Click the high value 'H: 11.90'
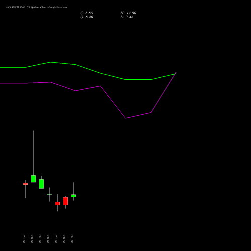 tap(129, 13)
